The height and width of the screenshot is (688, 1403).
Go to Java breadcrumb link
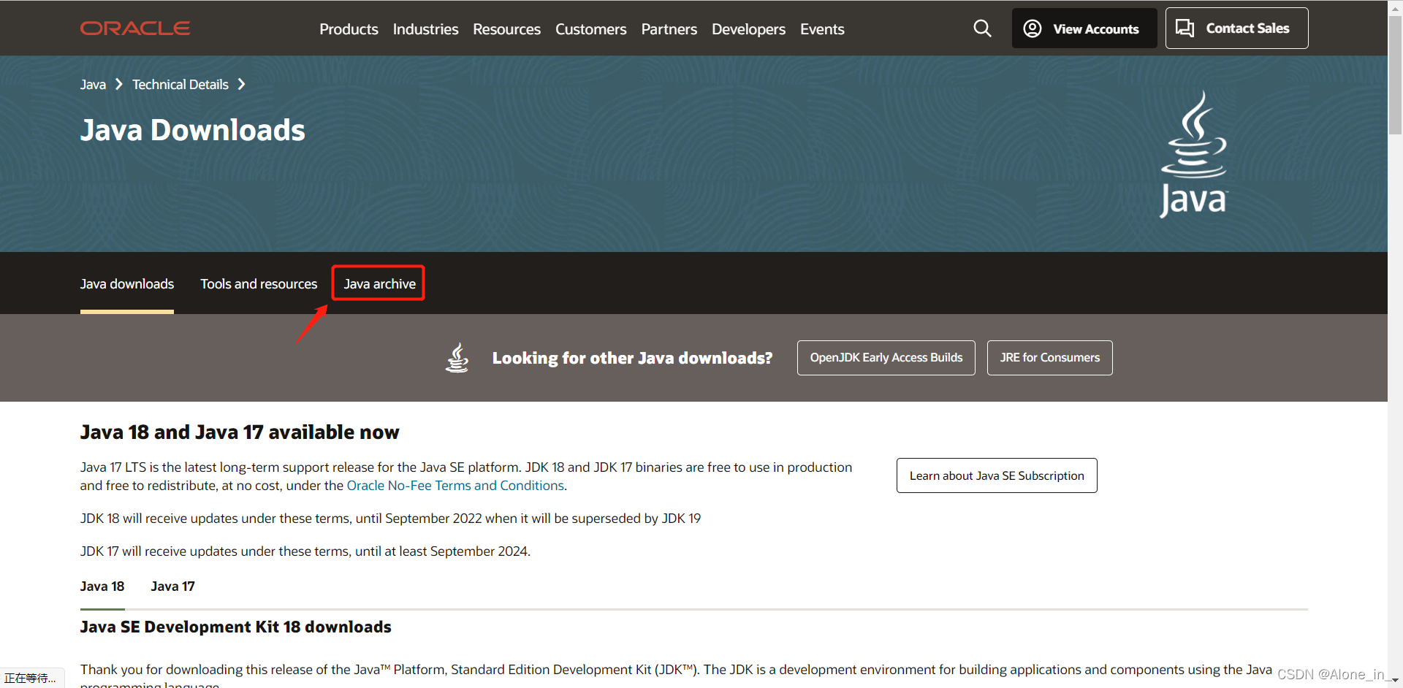[x=93, y=85]
